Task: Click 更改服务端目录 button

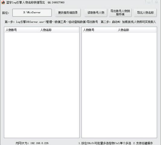Action: [68, 13]
